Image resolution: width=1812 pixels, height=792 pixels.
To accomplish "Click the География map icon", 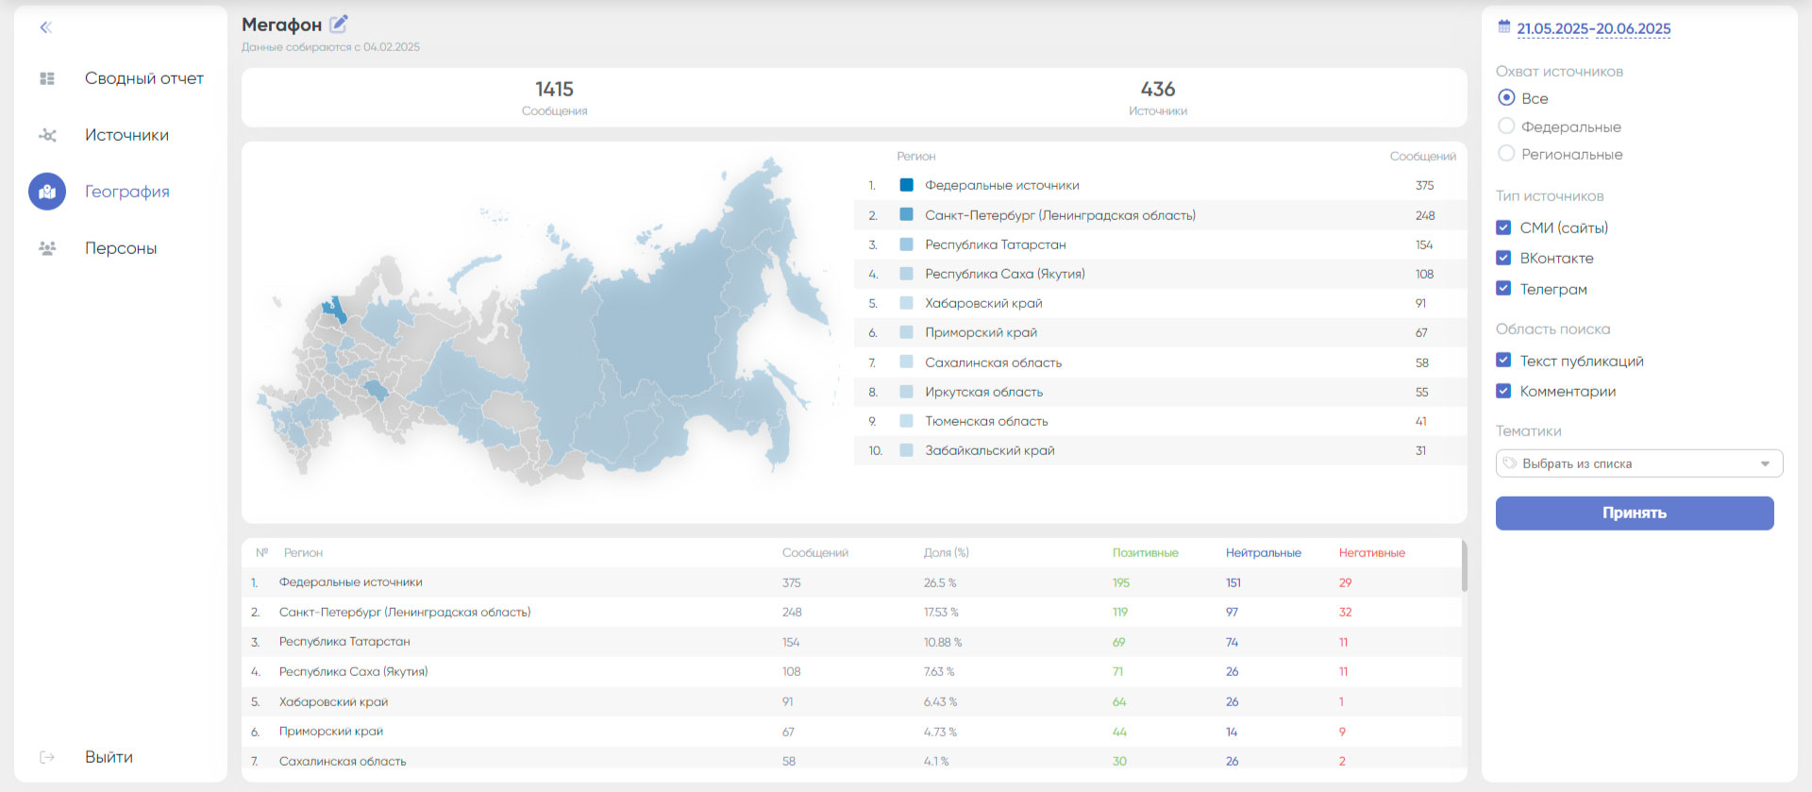I will click(47, 192).
